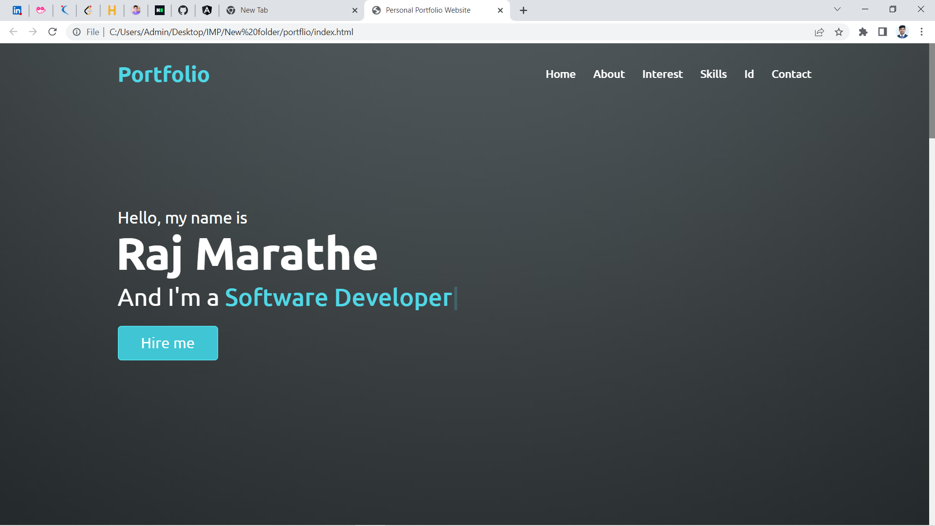The width and height of the screenshot is (935, 526).
Task: Open the pinned avatar photo tab
Action: (136, 10)
